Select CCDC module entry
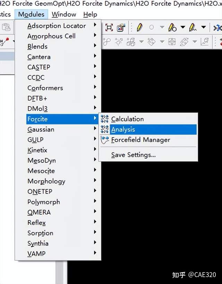The image size is (222, 284). (62, 77)
